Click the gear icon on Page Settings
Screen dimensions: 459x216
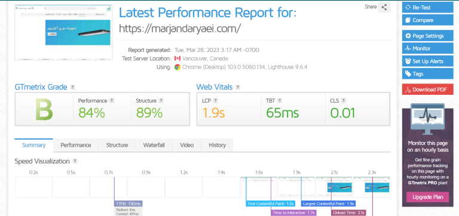coord(408,36)
